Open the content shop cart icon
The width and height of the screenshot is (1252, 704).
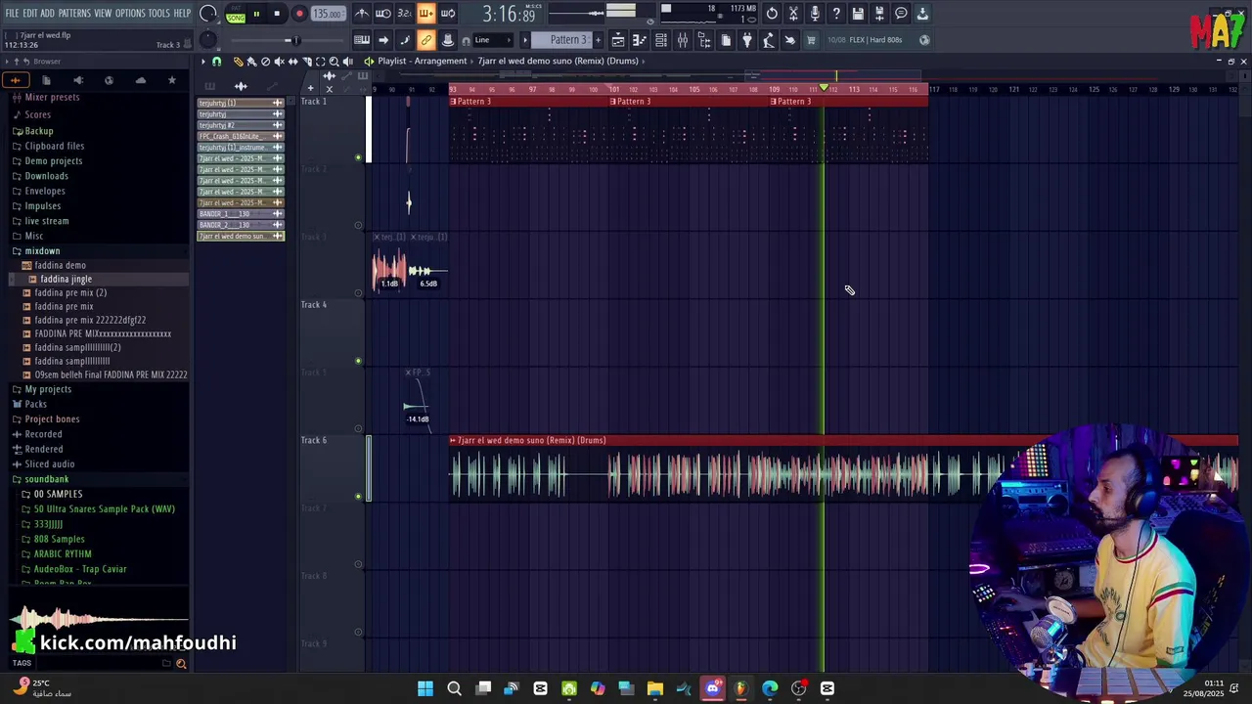click(811, 40)
